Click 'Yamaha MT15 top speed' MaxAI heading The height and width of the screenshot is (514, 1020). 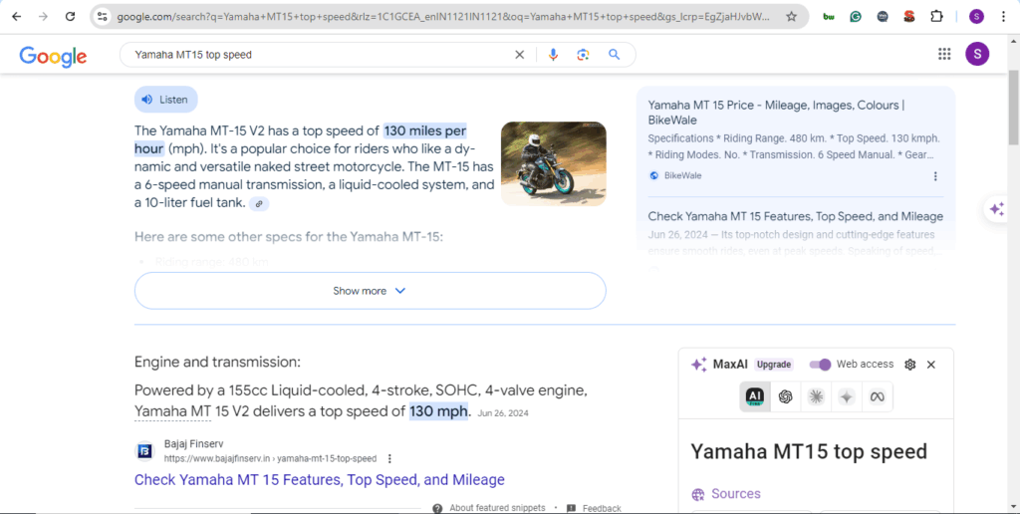click(809, 451)
